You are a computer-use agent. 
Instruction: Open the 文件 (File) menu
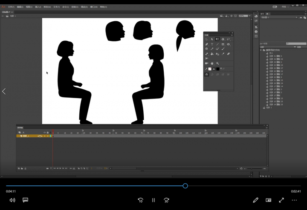click(11, 7)
